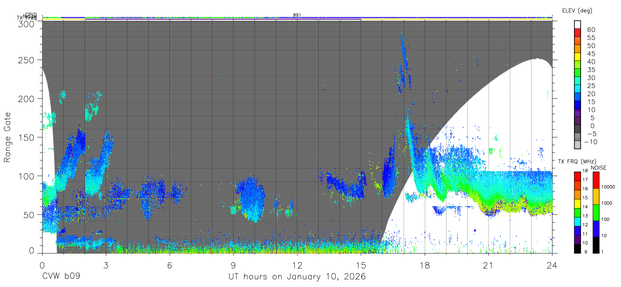Click the 'Range Gate' y-axis label

click(8, 138)
